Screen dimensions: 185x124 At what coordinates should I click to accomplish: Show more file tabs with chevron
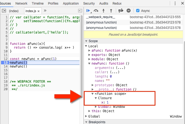(45, 11)
